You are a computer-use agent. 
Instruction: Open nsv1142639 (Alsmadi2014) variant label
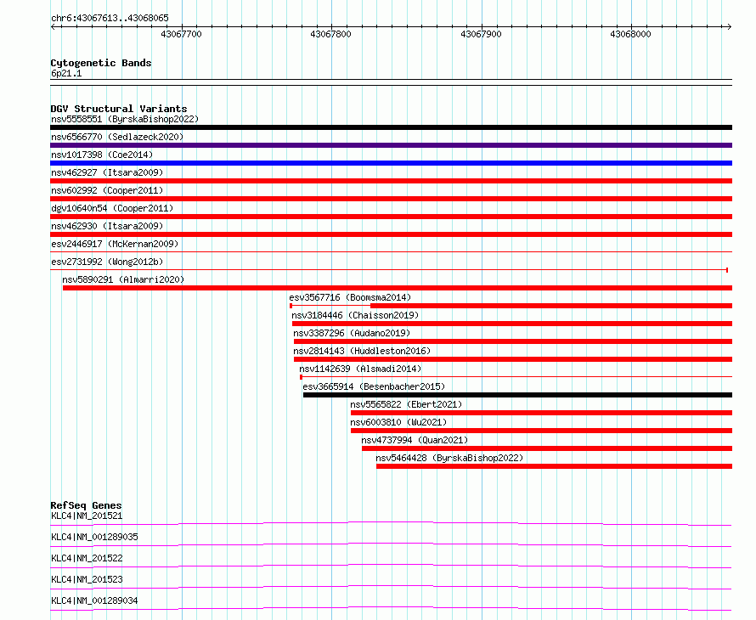click(x=360, y=369)
